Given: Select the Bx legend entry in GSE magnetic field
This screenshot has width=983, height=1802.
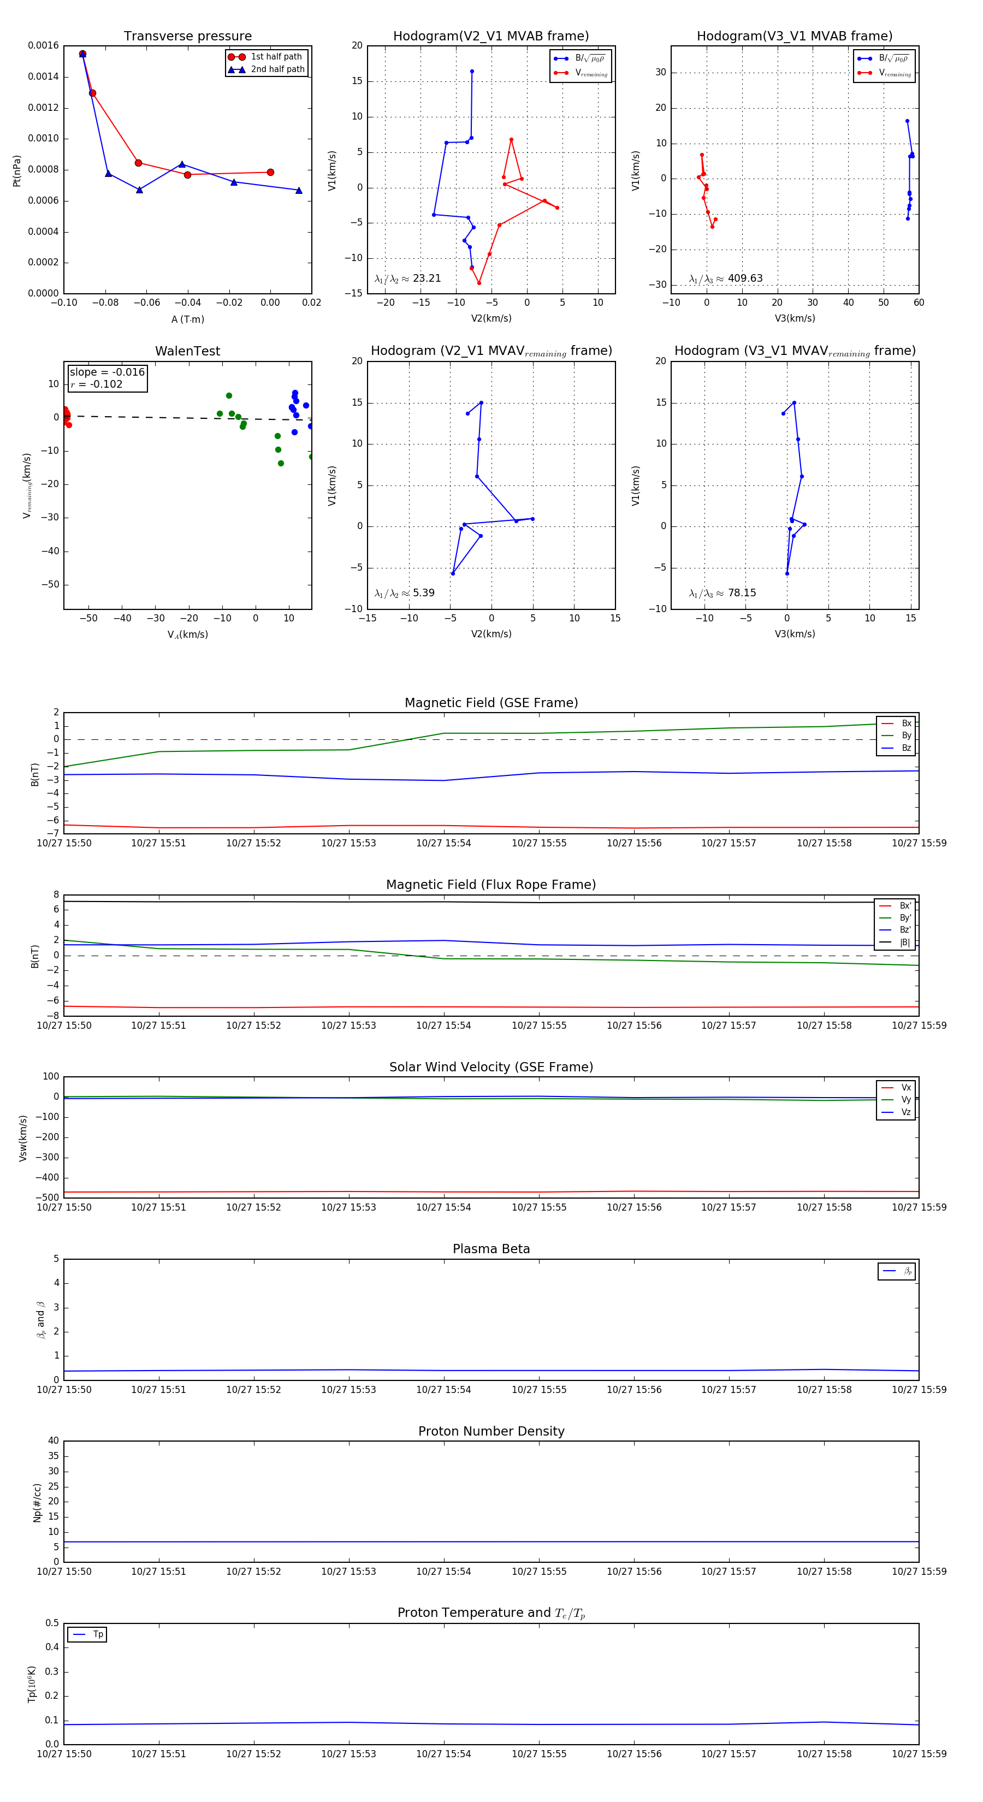Looking at the screenshot, I should pyautogui.click(x=896, y=724).
